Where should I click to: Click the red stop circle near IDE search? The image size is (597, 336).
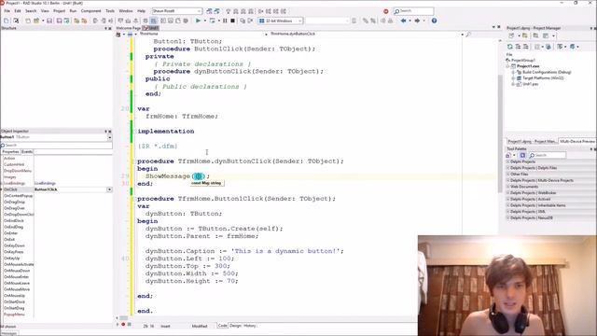coord(385,11)
